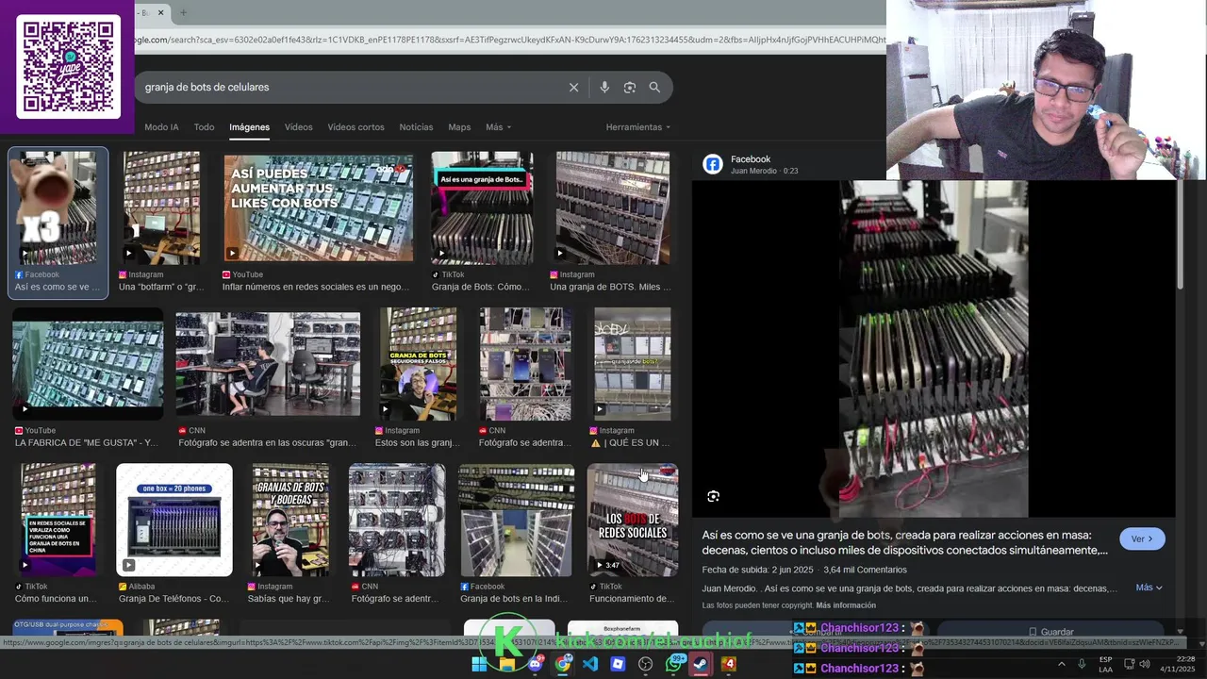This screenshot has width=1207, height=679.
Task: Open search by image with camera icon
Action: (x=630, y=87)
